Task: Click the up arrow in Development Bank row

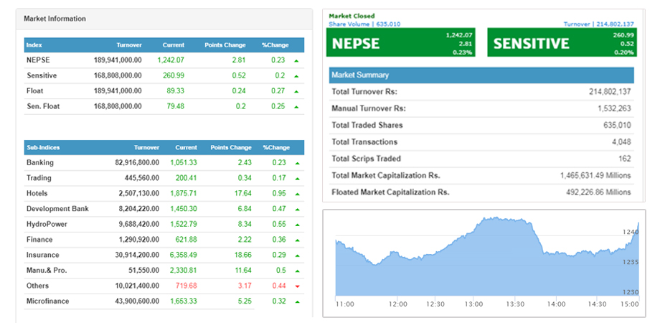Action: click(298, 210)
